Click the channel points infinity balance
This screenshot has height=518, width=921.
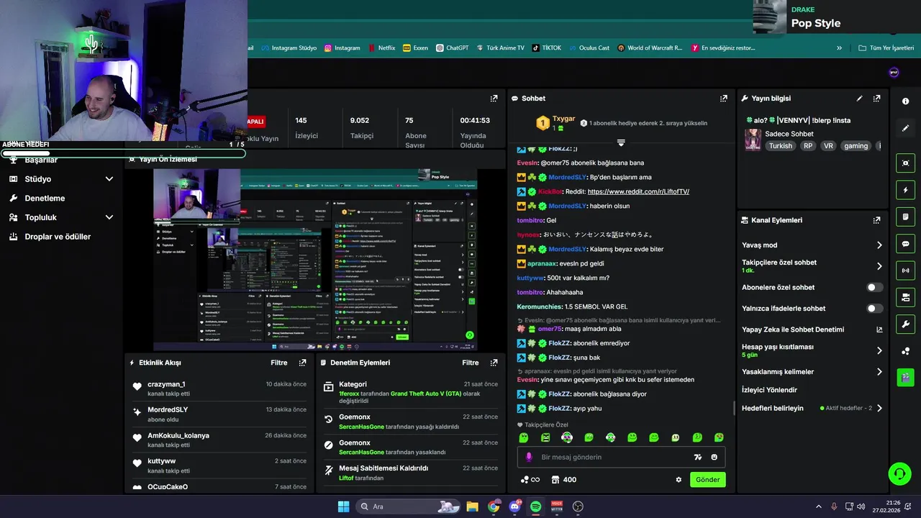point(530,480)
